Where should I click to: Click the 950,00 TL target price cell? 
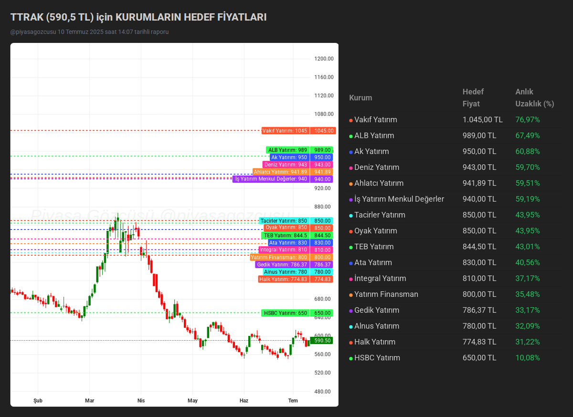tap(479, 151)
